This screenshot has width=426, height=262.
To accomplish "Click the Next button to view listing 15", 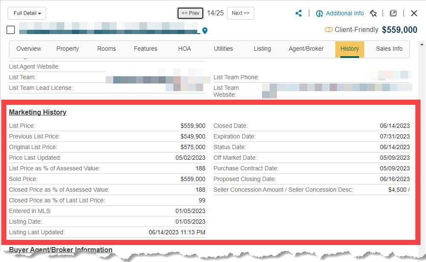I will [x=240, y=13].
